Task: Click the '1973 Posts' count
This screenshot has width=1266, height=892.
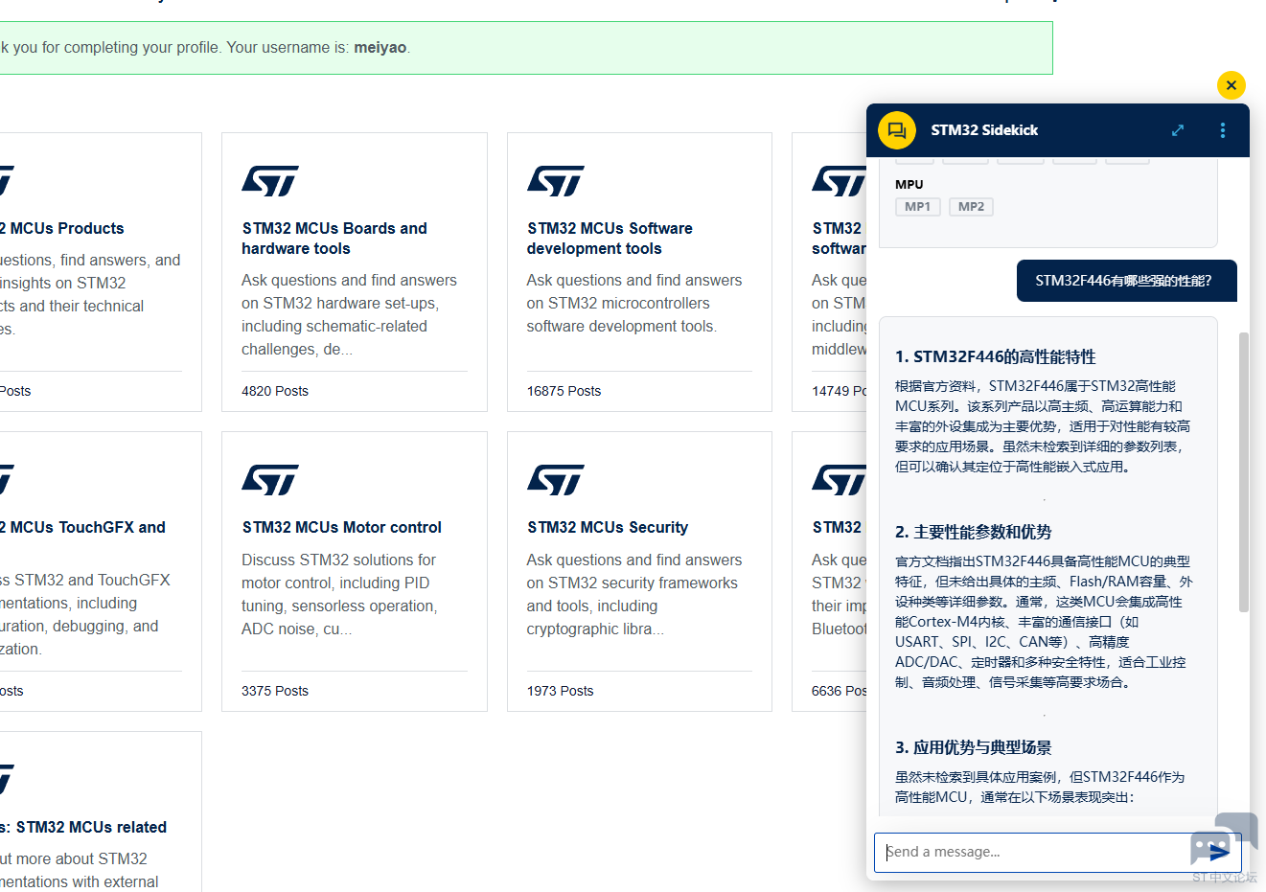Action: click(x=560, y=691)
